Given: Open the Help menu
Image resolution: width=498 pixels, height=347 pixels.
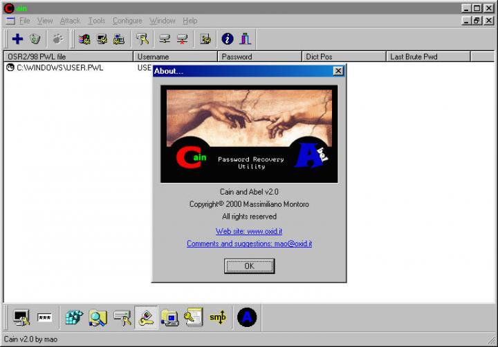Looking at the screenshot, I should click(190, 21).
